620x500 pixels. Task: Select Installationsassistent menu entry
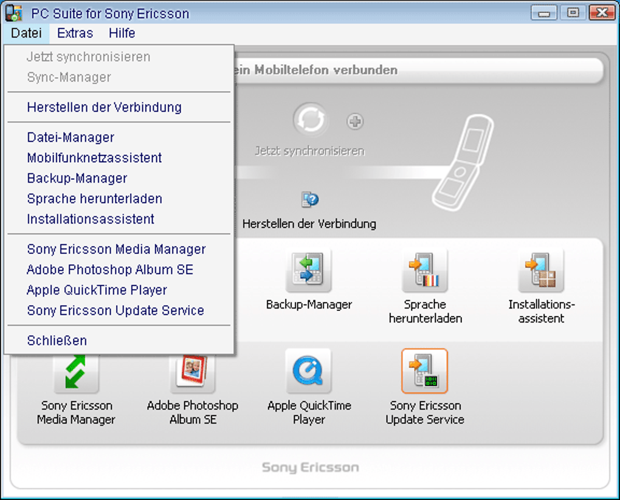119,219
